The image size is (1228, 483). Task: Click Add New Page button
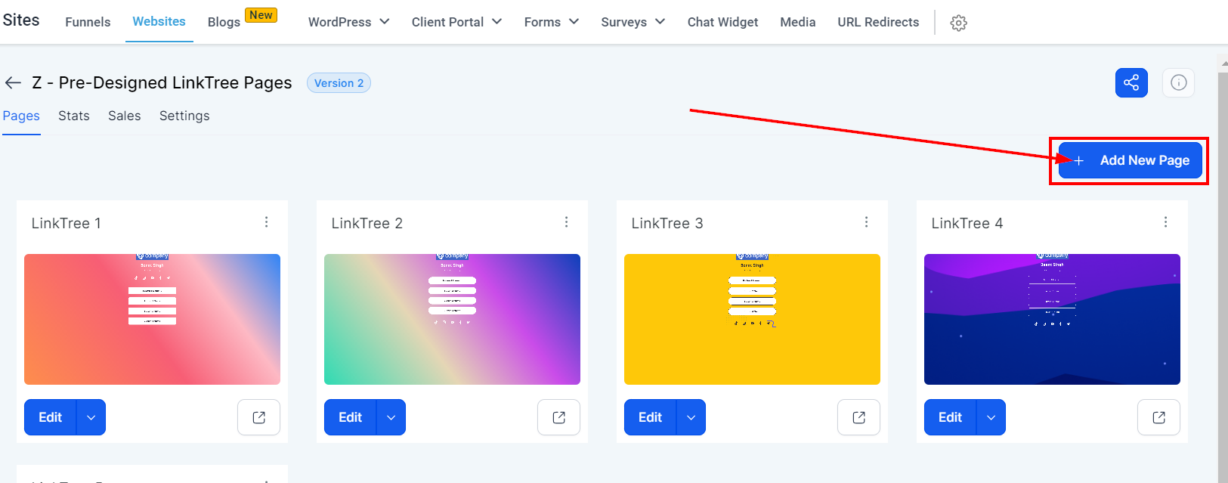[x=1130, y=160]
